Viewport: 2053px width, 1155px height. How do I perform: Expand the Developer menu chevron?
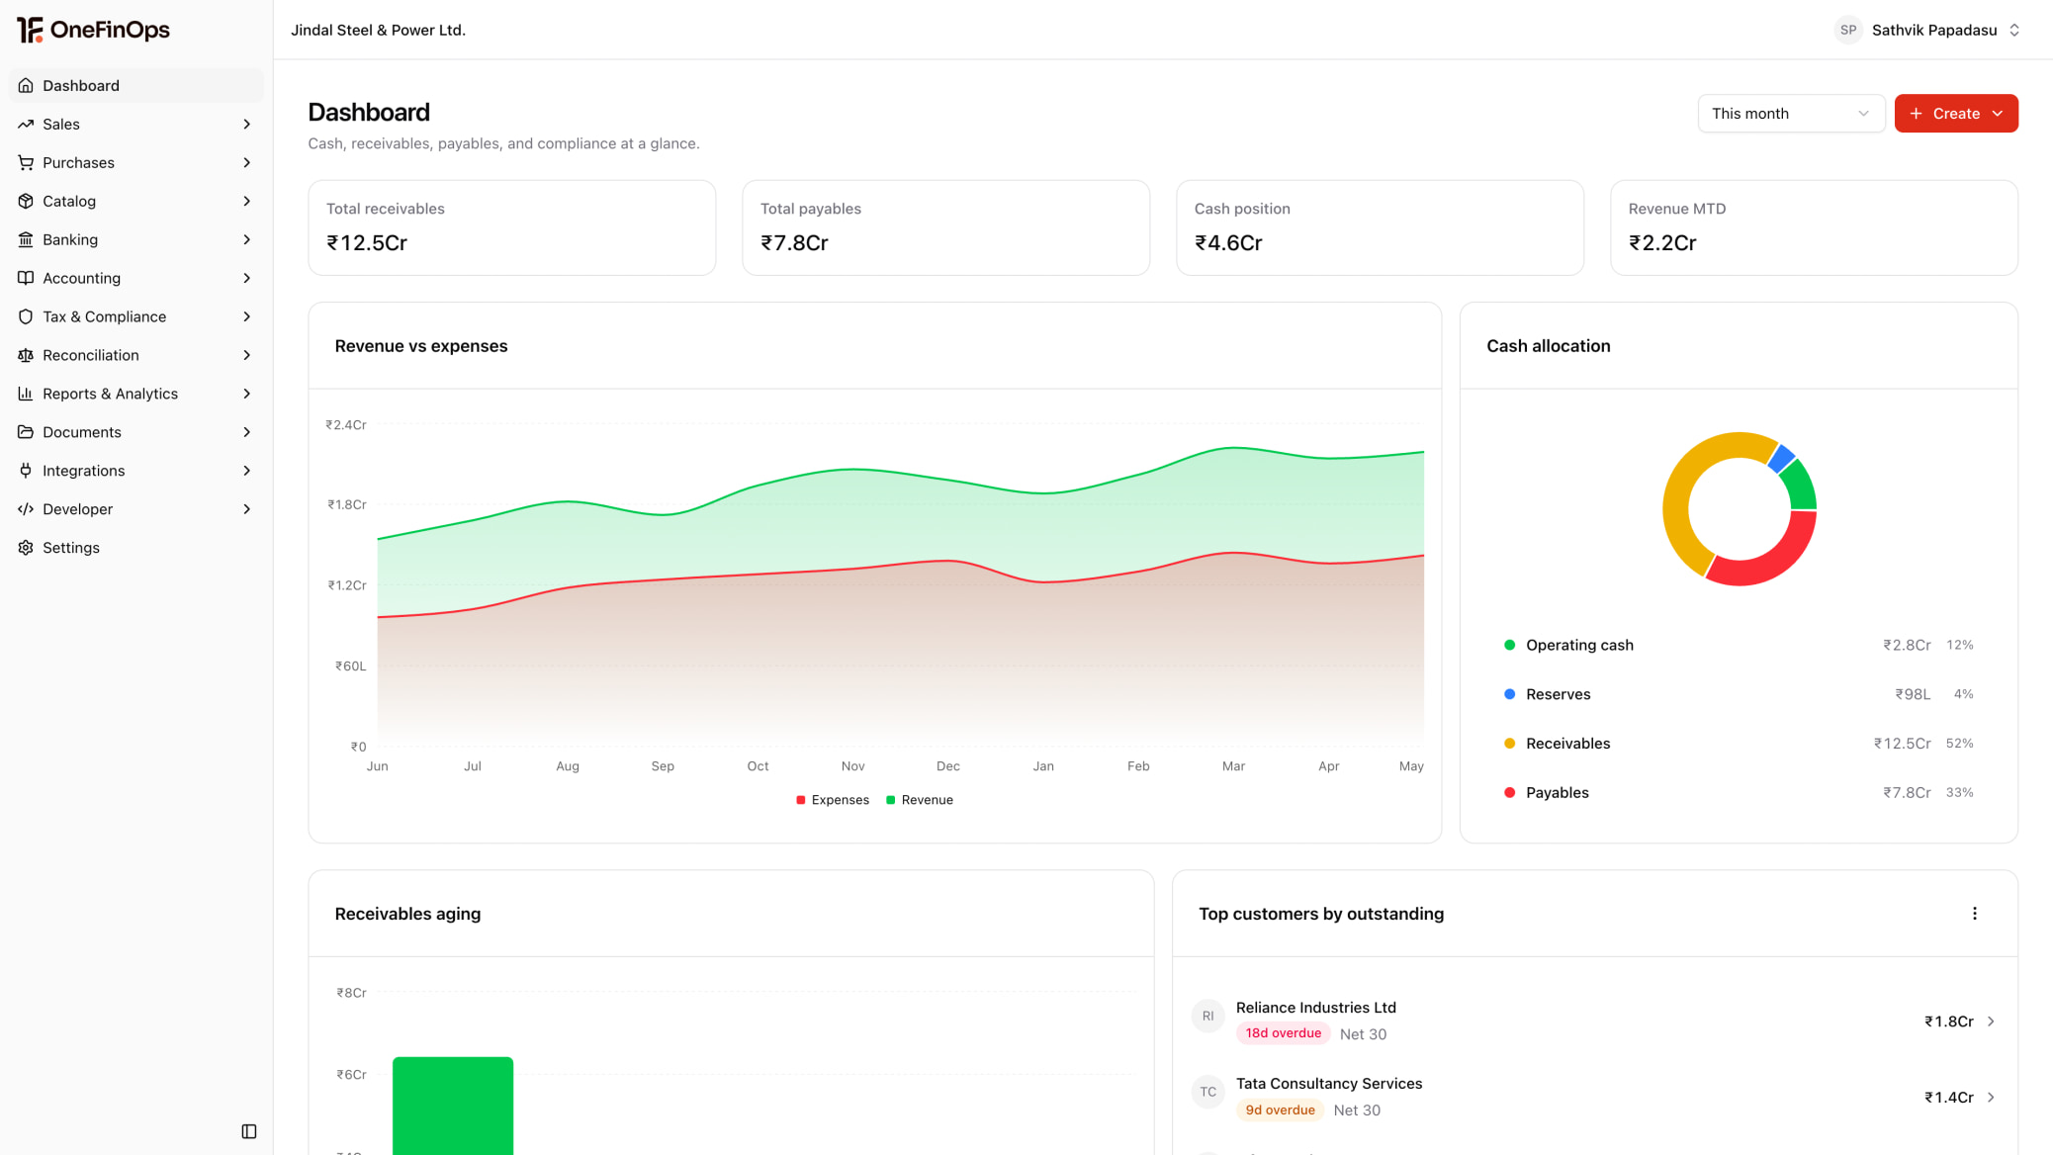[247, 510]
